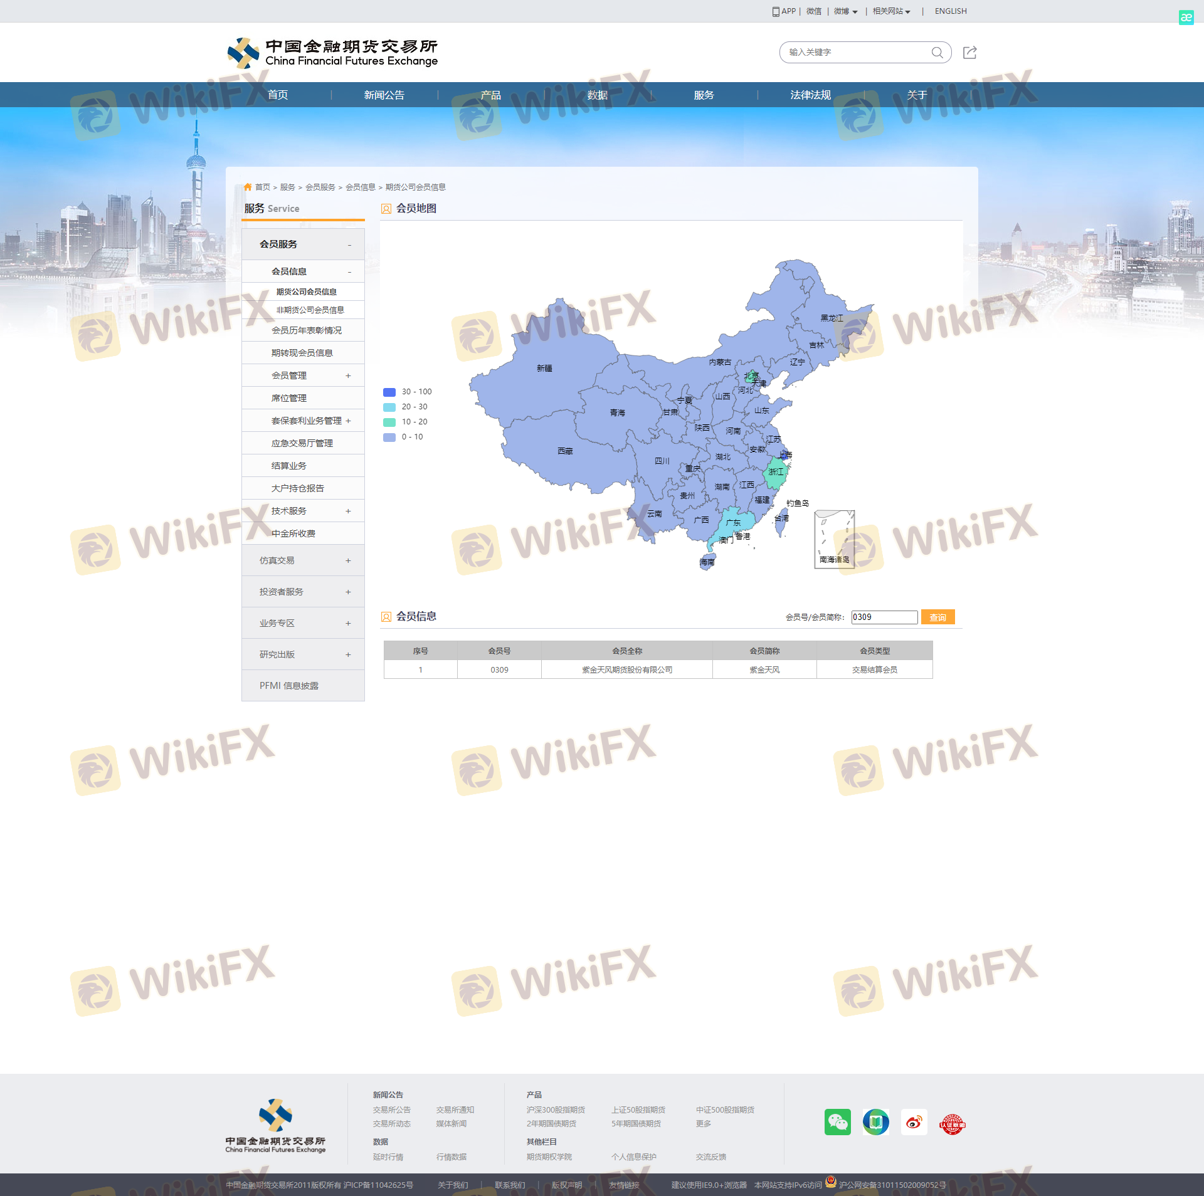Click the green extension icon top-right

[x=1186, y=18]
